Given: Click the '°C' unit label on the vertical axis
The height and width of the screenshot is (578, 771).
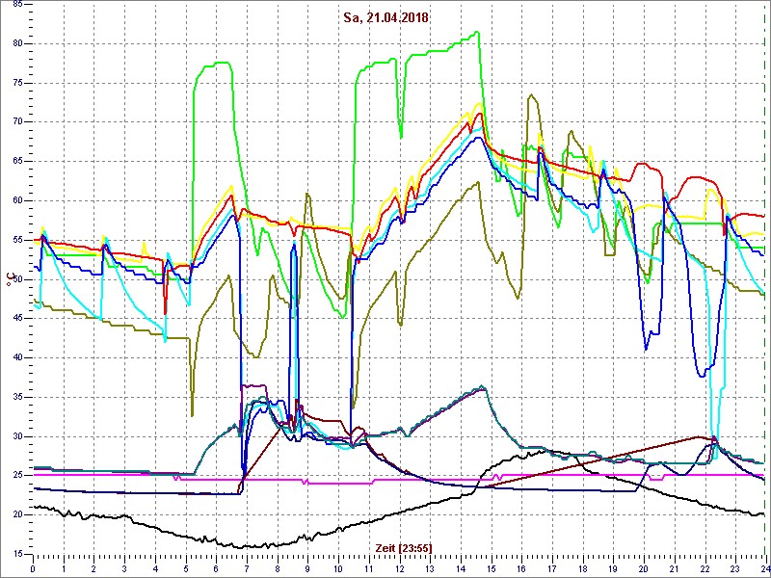Looking at the screenshot, I should [x=9, y=279].
